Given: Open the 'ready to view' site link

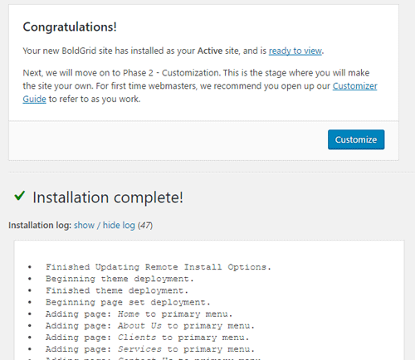Looking at the screenshot, I should coord(295,51).
